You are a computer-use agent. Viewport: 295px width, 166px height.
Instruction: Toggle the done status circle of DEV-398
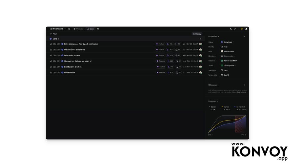(62, 55)
